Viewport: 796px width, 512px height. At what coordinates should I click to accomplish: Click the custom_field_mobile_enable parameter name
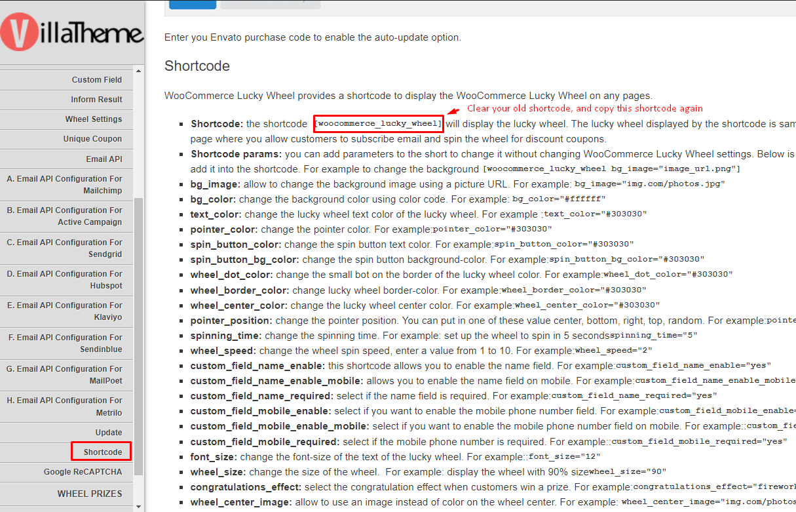click(261, 411)
